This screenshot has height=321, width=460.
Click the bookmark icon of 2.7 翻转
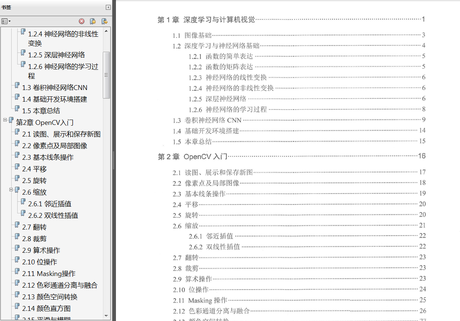point(17,225)
